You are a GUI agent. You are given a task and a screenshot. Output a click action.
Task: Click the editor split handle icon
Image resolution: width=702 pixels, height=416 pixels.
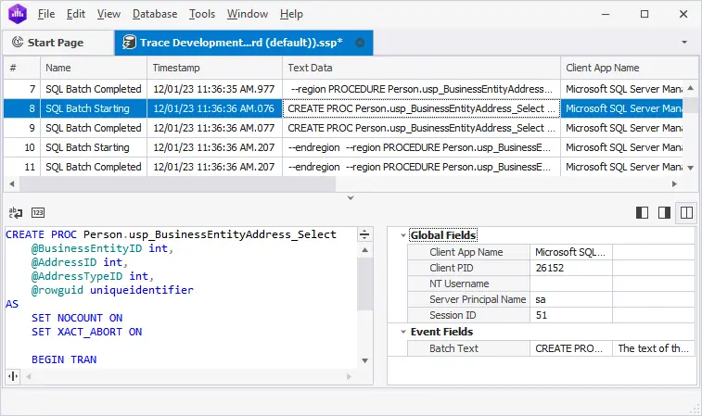[364, 235]
